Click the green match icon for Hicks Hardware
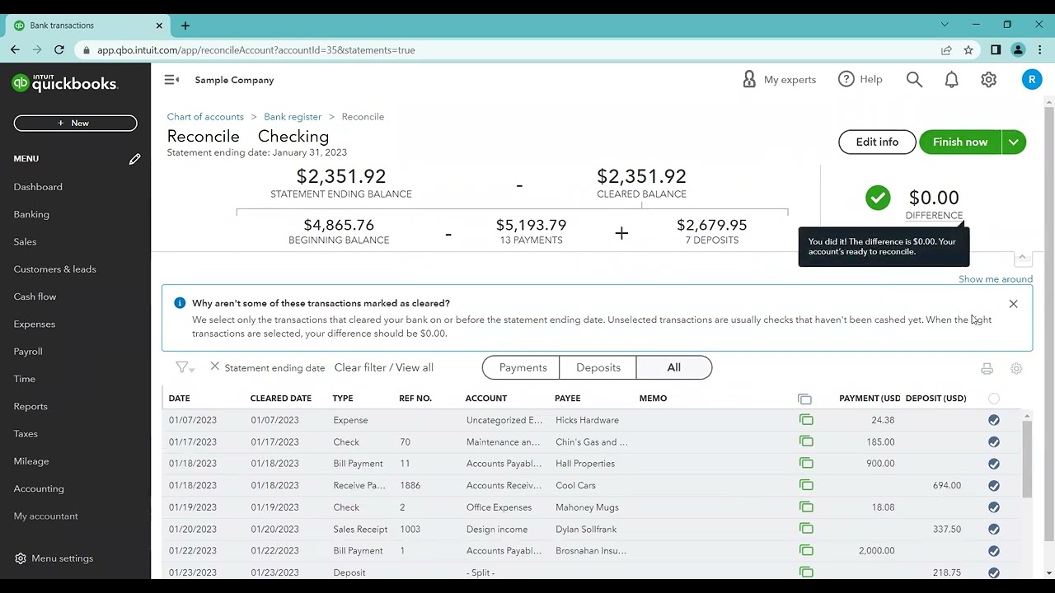Viewport: 1055px width, 593px height. [806, 420]
